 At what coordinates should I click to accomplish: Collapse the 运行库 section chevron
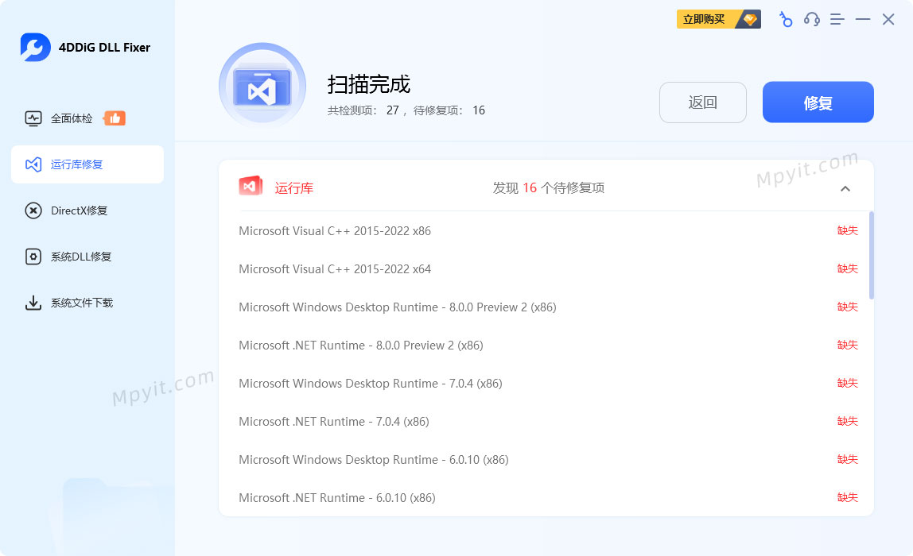(845, 188)
